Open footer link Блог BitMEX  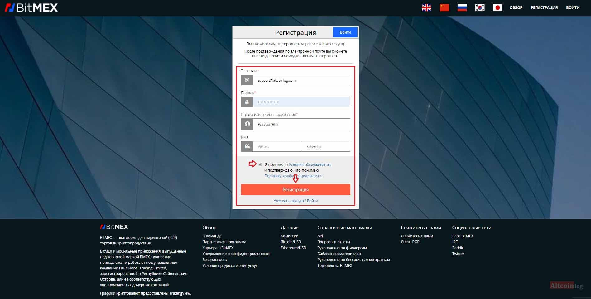point(463,236)
